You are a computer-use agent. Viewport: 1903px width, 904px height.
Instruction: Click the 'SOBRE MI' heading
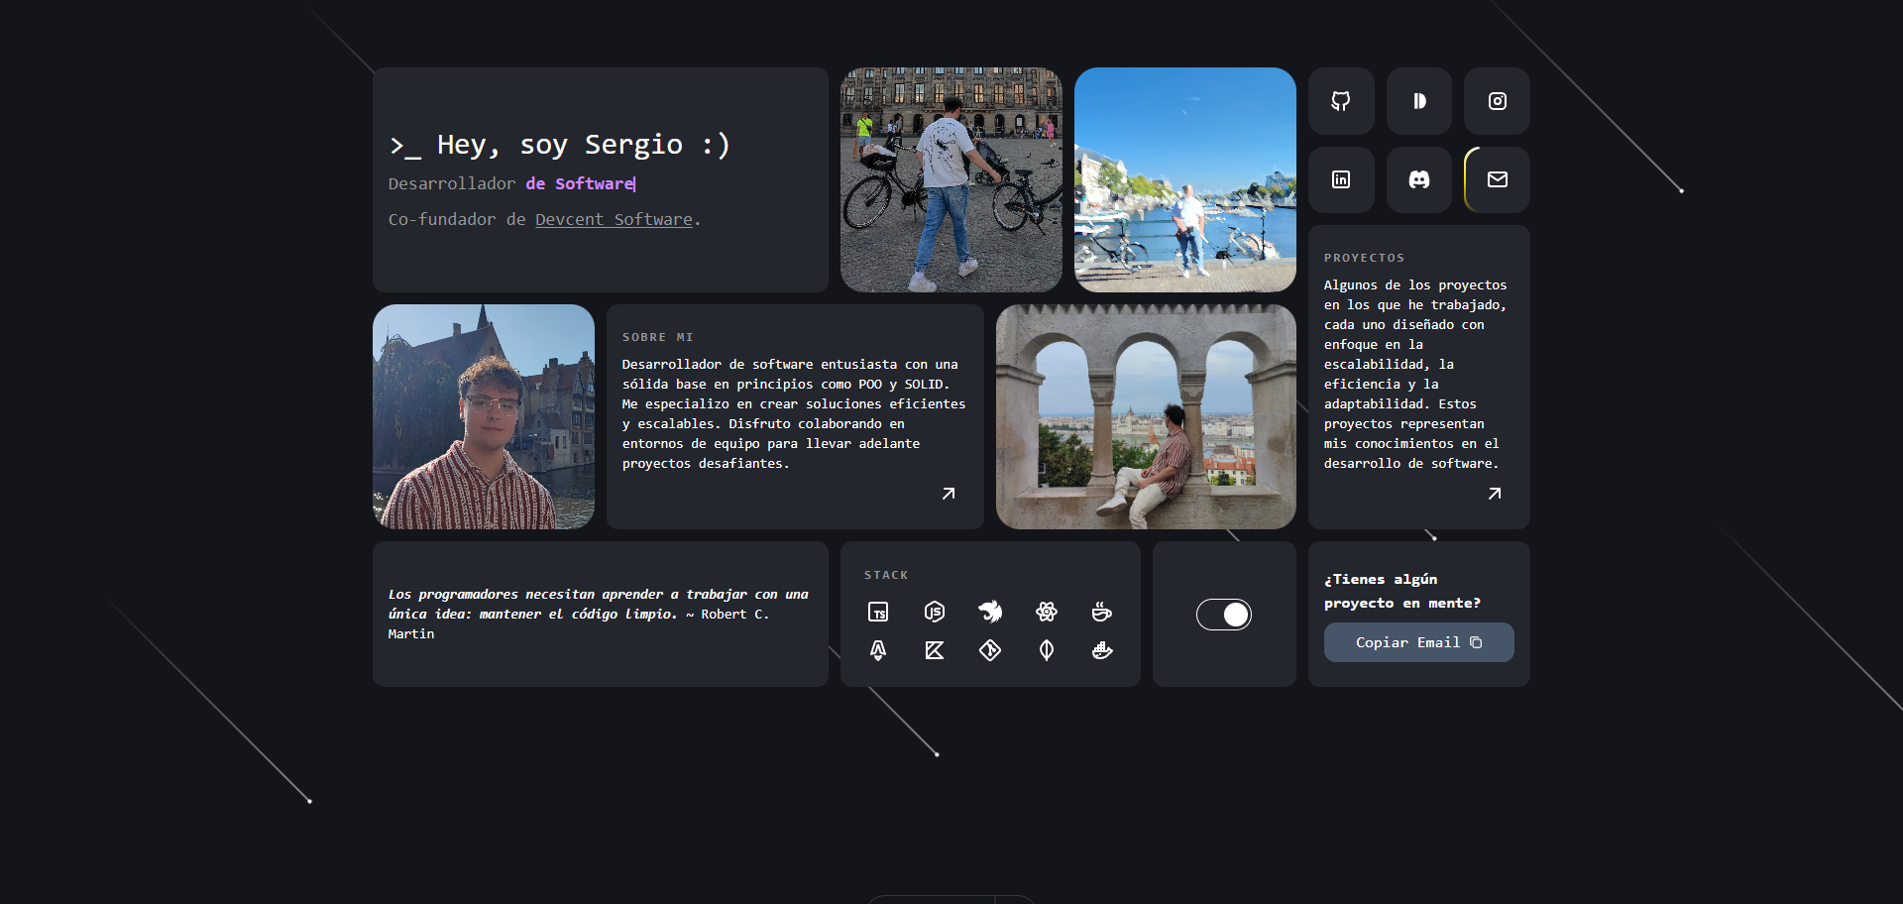pyautogui.click(x=658, y=337)
